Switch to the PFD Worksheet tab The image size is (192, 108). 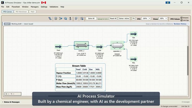point(21,12)
